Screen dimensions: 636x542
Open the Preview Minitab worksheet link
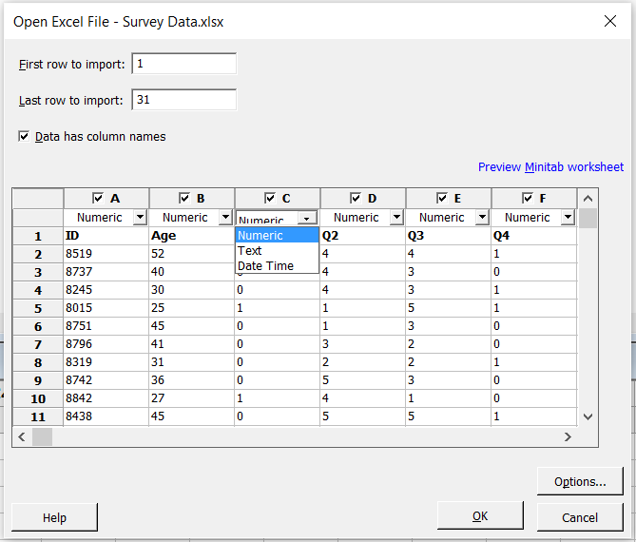pos(550,167)
